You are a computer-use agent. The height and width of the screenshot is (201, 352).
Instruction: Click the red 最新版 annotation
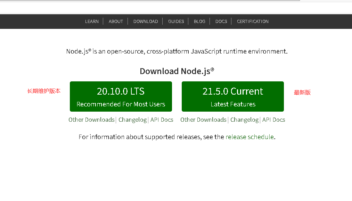302,93
